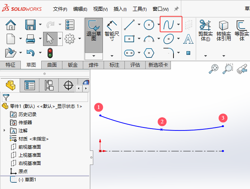Click Zoom to Fit view icon
Screen dimensions: 250x189
click(214, 69)
